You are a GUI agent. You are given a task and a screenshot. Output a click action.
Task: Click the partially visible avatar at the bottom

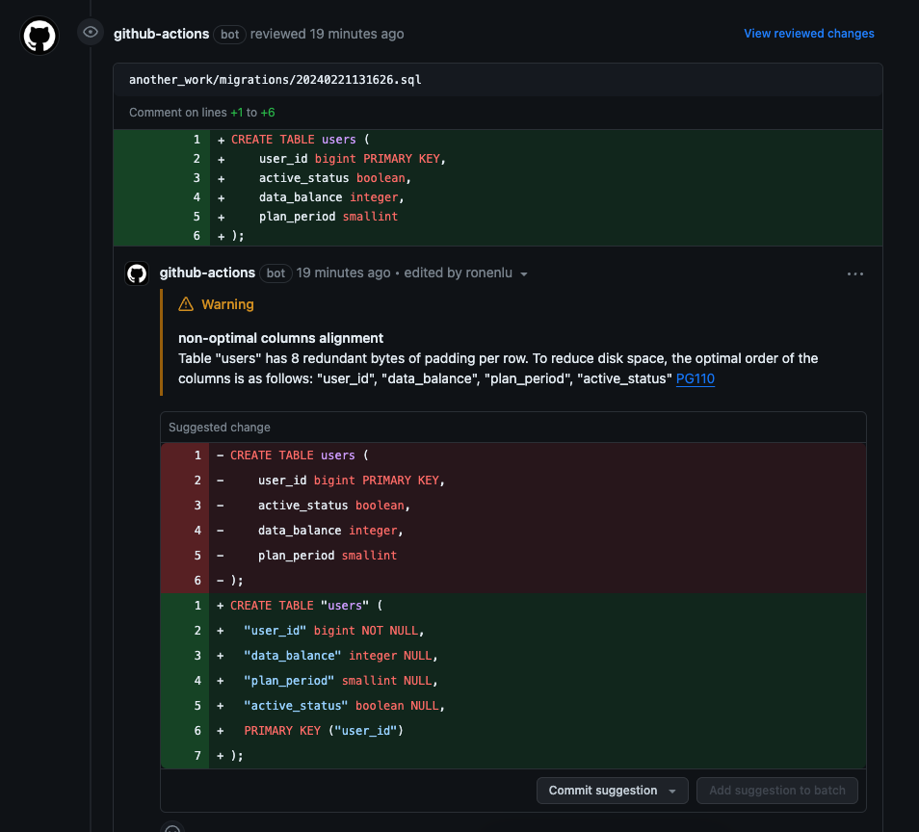click(171, 827)
